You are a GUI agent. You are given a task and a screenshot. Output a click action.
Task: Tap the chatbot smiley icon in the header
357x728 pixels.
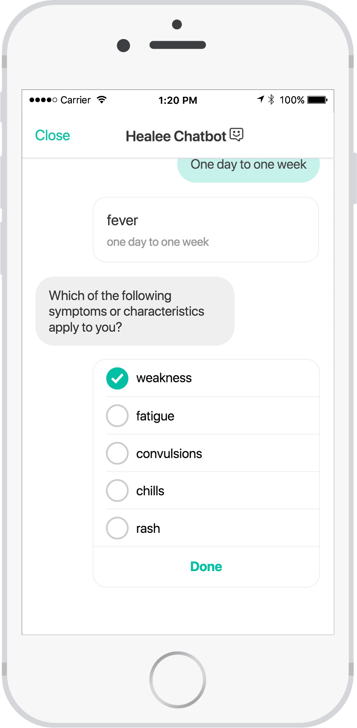click(x=236, y=135)
